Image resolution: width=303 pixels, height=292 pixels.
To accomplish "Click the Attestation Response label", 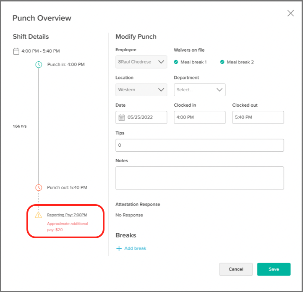I will [138, 204].
